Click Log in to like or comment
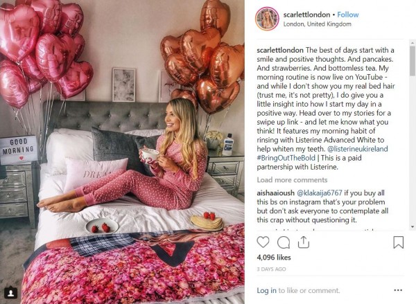 tap(266, 290)
